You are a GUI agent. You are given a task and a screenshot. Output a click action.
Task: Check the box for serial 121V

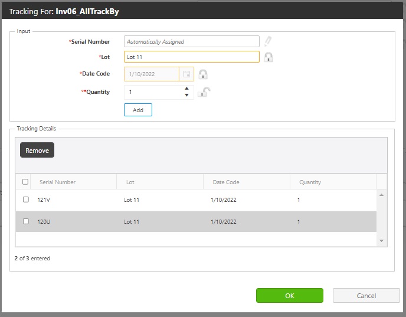(x=25, y=200)
